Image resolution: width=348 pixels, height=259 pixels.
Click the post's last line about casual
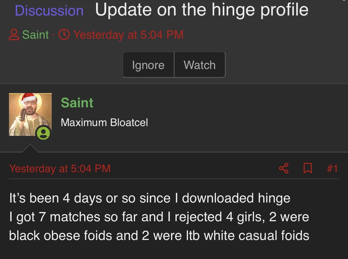point(159,236)
